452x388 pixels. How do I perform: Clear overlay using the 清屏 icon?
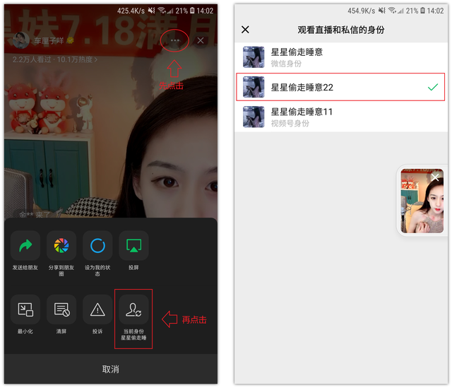click(61, 310)
